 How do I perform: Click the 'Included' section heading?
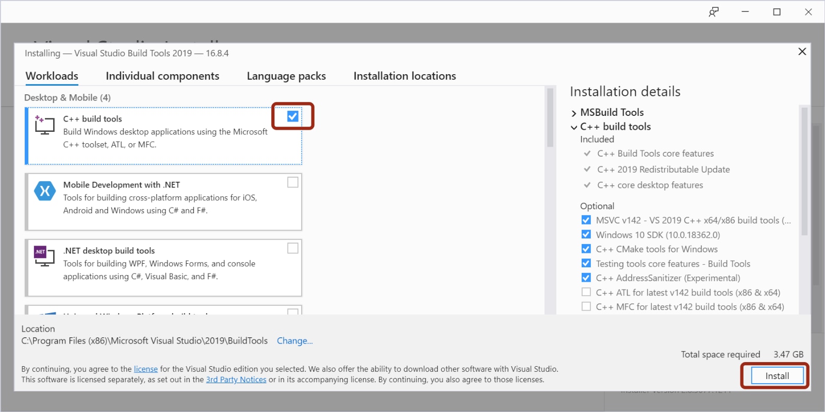point(597,139)
